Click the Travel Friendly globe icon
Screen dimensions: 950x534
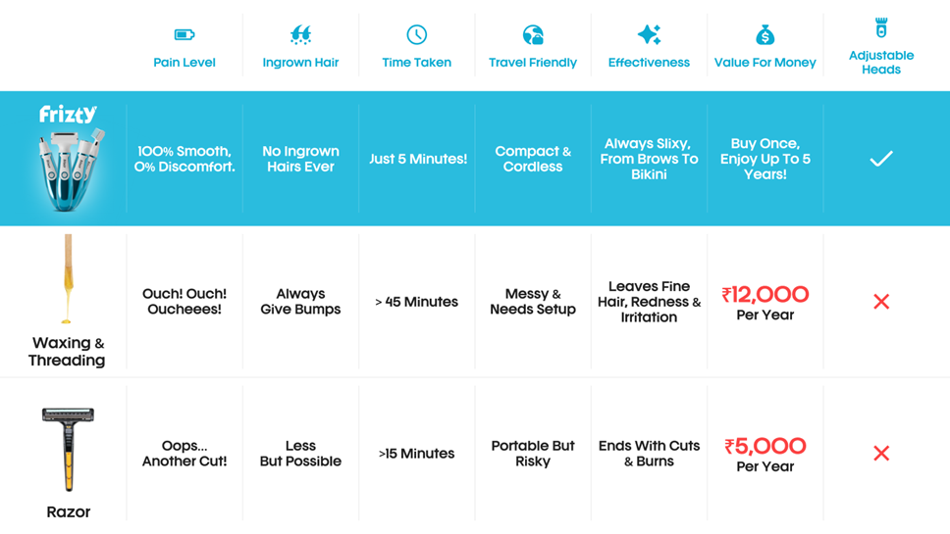tap(533, 35)
